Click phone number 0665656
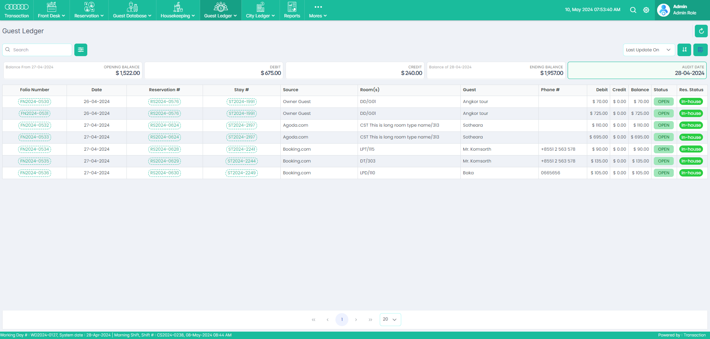This screenshot has width=710, height=339. point(550,173)
